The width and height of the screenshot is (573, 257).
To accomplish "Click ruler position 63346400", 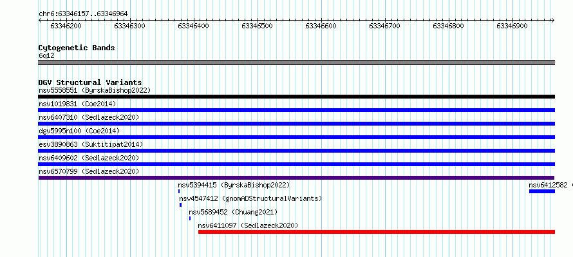I will 194,26.
